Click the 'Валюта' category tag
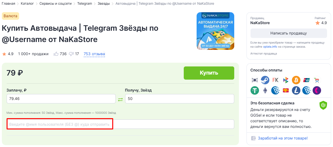This screenshot has width=333, height=147. click(x=10, y=16)
